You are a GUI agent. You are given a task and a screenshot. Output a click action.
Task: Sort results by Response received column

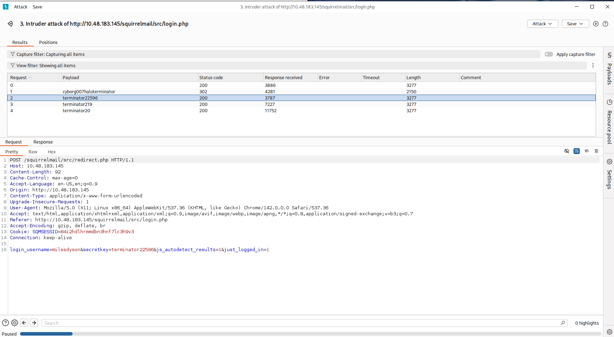pos(291,77)
